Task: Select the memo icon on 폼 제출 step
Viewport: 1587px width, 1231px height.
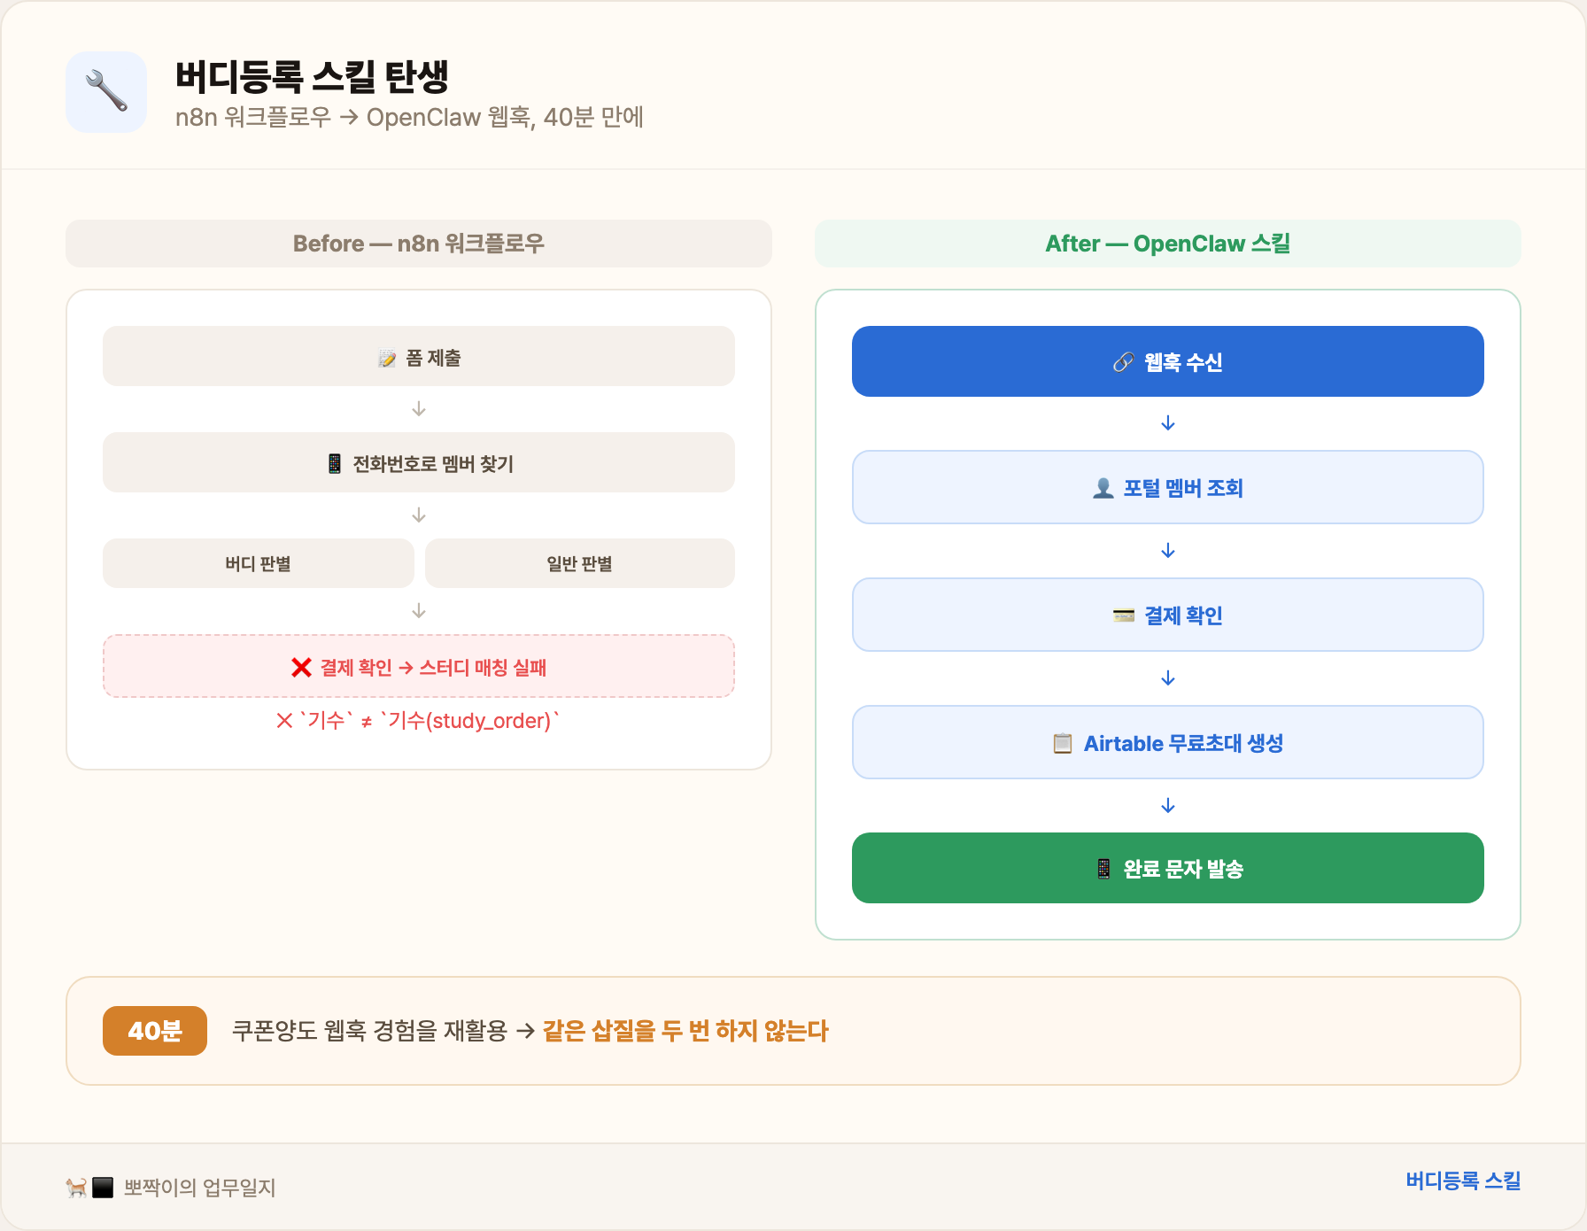Action: [x=387, y=357]
